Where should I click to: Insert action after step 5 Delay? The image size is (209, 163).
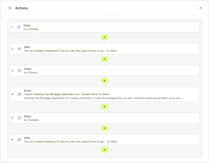pyautogui.click(x=104, y=128)
